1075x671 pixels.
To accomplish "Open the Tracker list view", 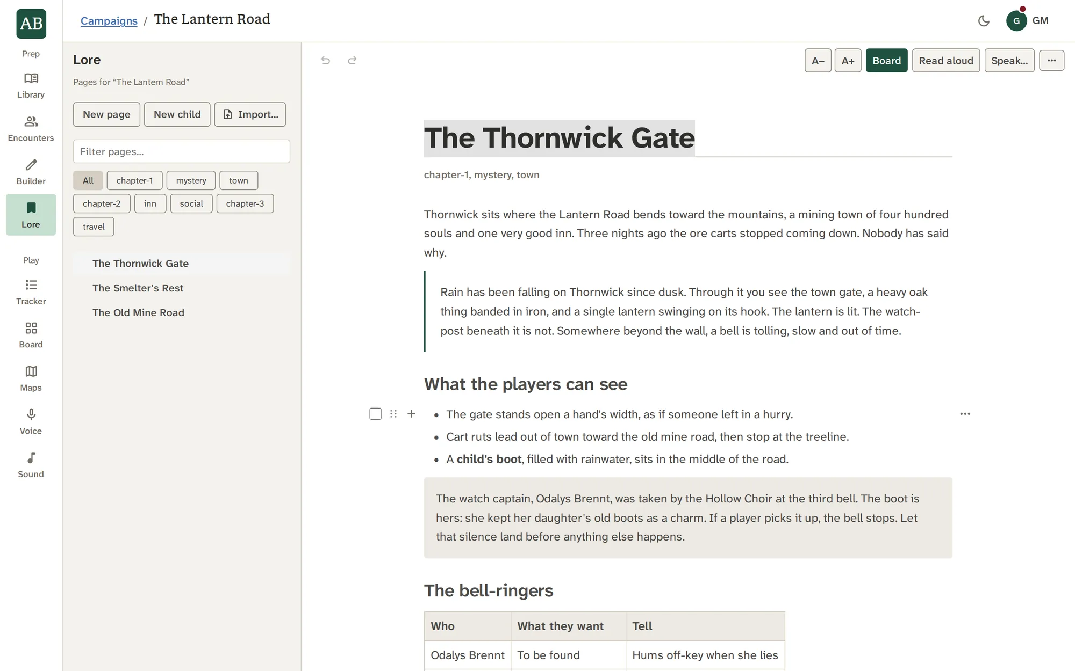I will [31, 293].
